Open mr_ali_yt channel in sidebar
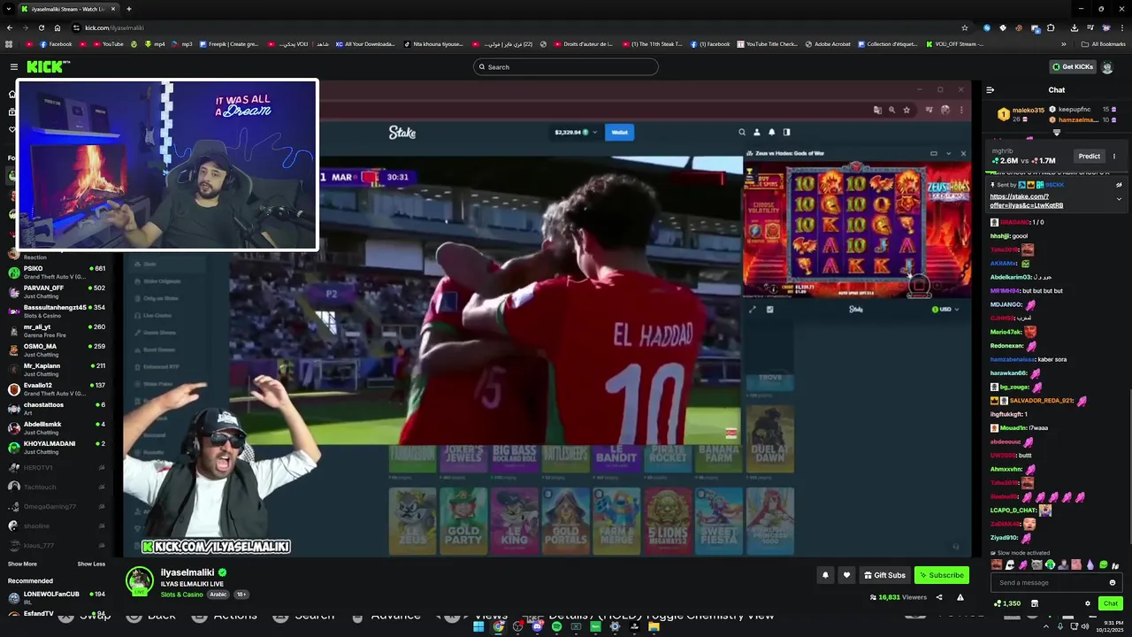Image resolution: width=1132 pixels, height=637 pixels. tap(57, 330)
